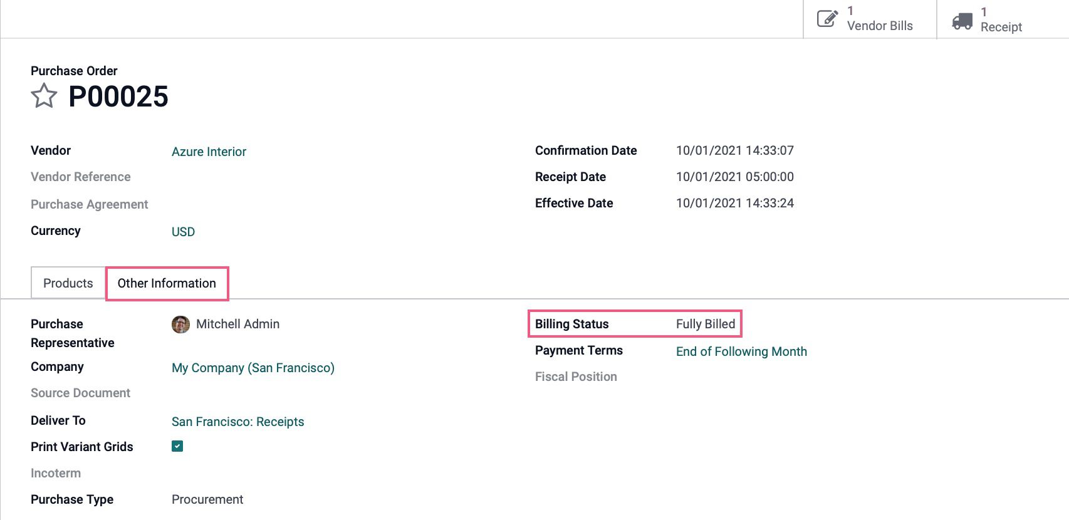Click the Purchase Representative label
The width and height of the screenshot is (1069, 520).
73,333
